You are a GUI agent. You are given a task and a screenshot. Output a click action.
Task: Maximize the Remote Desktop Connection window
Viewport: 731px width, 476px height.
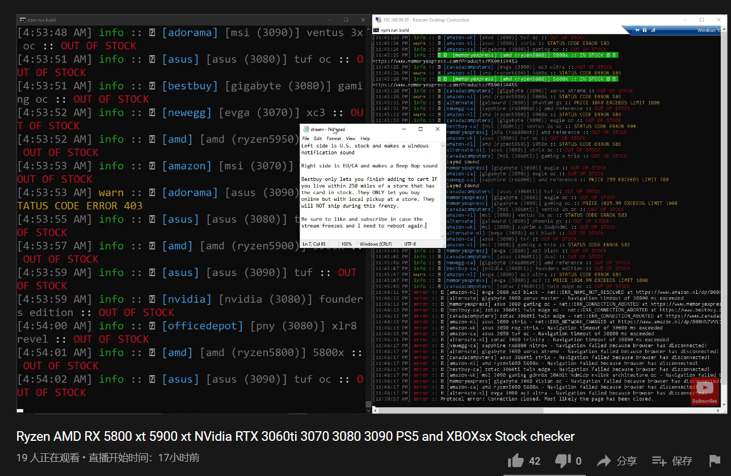click(x=701, y=20)
